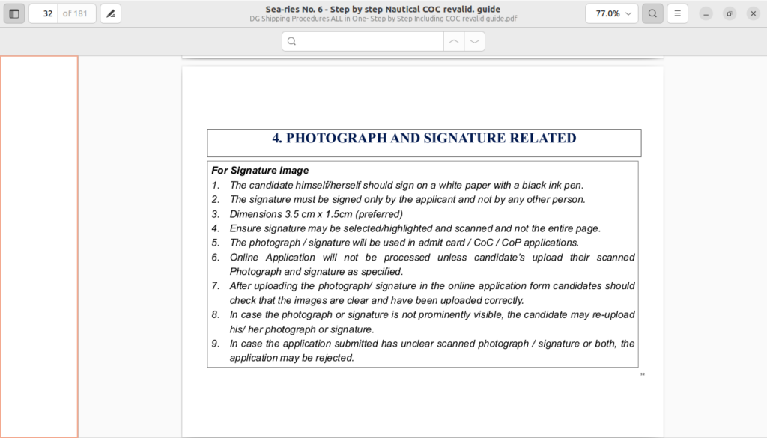Restore the document viewer window size
767x438 pixels.
tap(730, 13)
